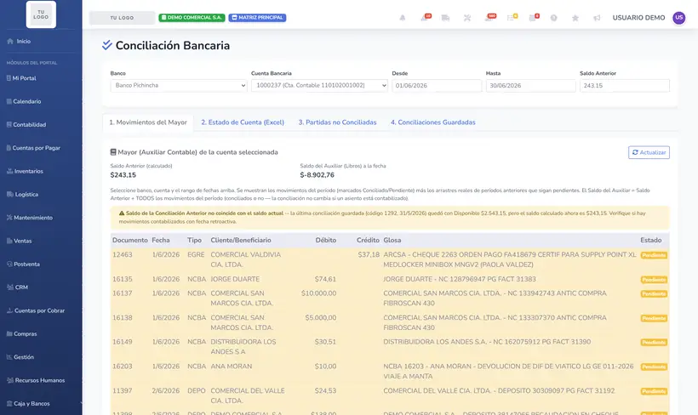Open Logística module in sidebar

click(x=22, y=195)
